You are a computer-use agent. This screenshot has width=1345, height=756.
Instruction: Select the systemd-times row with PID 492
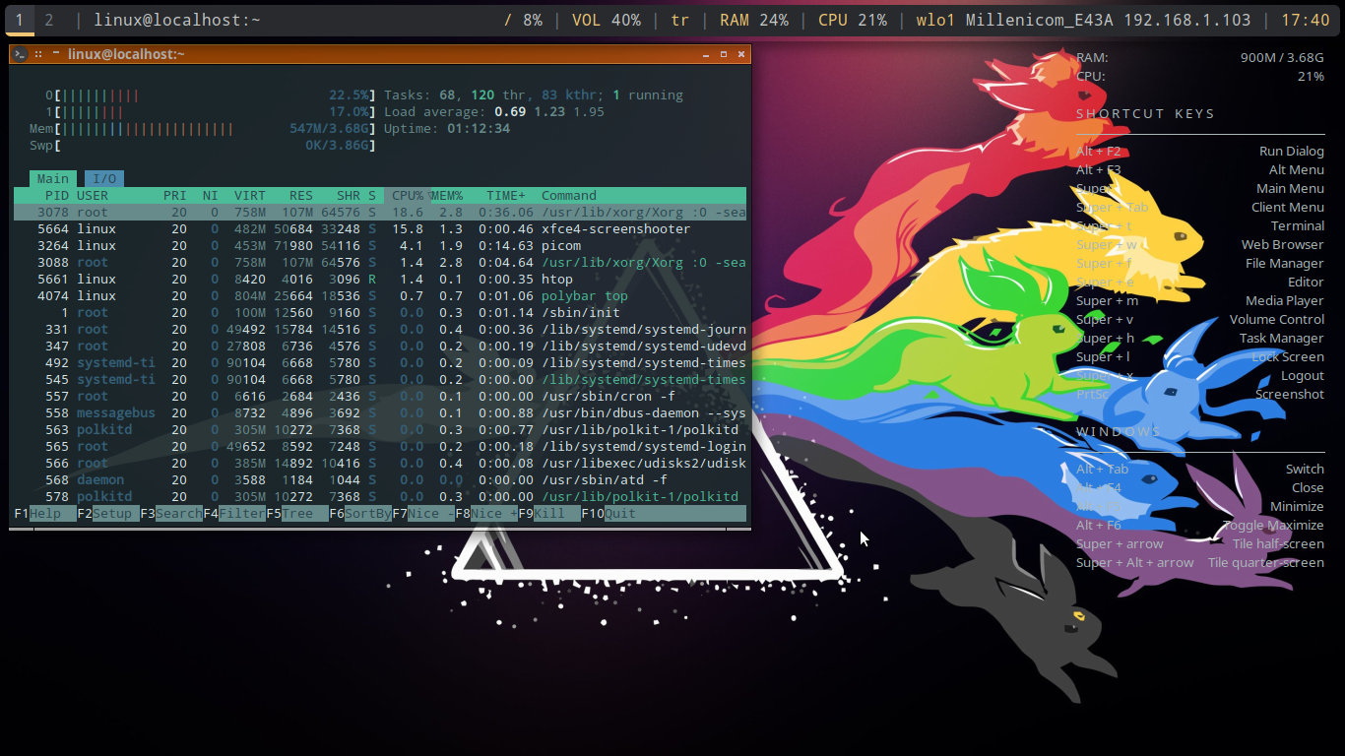[380, 362]
